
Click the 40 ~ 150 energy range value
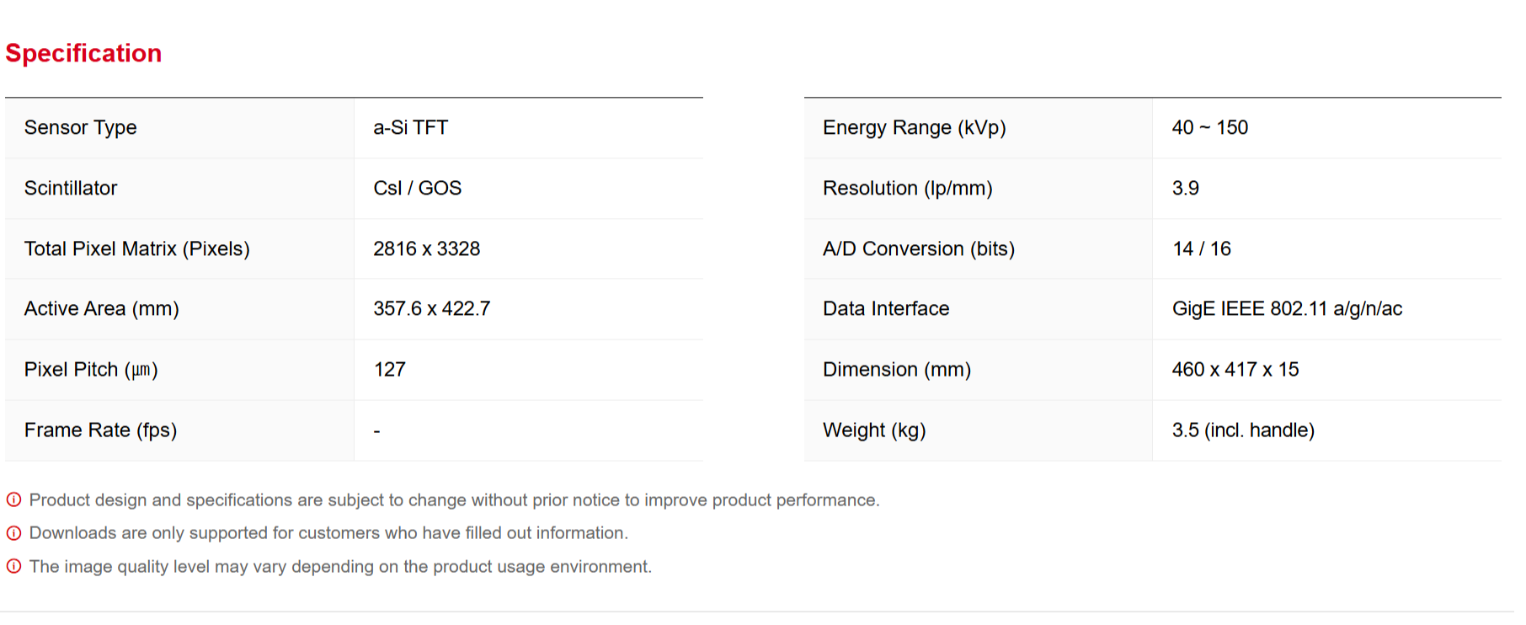tap(1209, 128)
